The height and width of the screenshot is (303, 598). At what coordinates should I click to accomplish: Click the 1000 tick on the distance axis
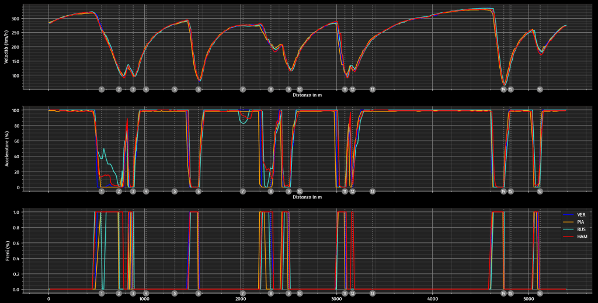point(145,299)
